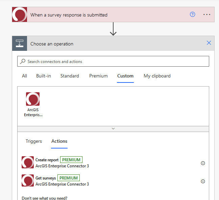Choose the ArcGIS Enterprise connector tile
Image resolution: width=219 pixels, height=200 pixels.
[33, 104]
